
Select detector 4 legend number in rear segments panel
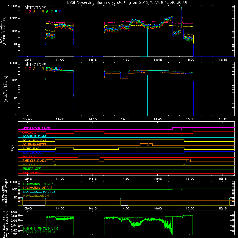click(39, 69)
